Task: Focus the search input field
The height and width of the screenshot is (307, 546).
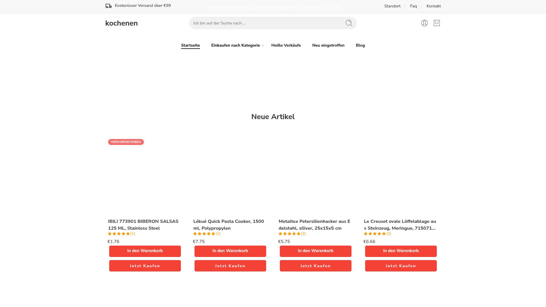Action: (267, 23)
